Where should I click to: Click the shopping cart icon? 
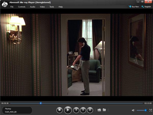pos(130,7)
